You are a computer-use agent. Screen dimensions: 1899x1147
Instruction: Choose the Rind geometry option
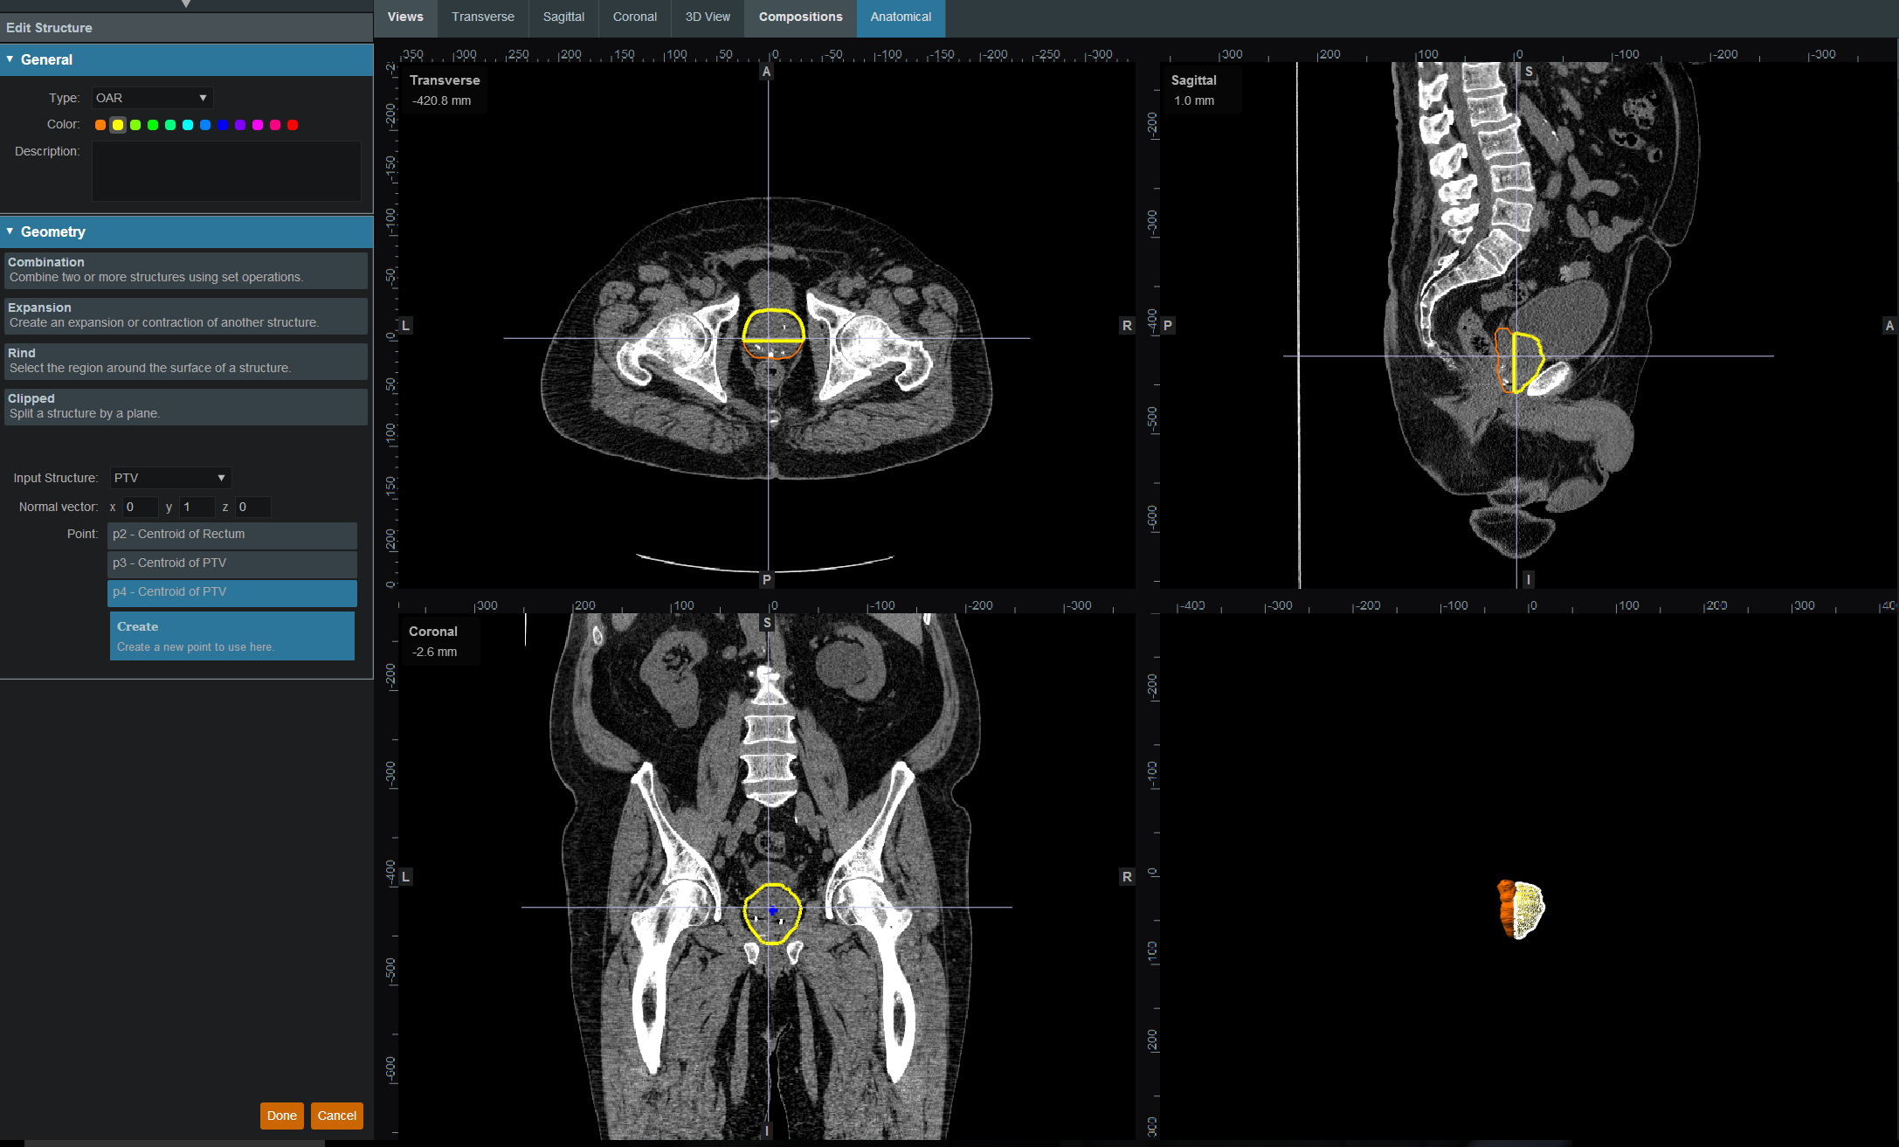tap(185, 361)
